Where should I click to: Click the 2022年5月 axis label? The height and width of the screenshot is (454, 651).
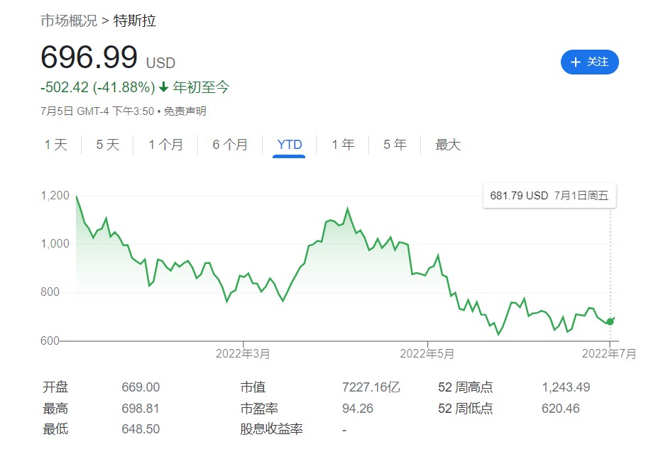[427, 353]
